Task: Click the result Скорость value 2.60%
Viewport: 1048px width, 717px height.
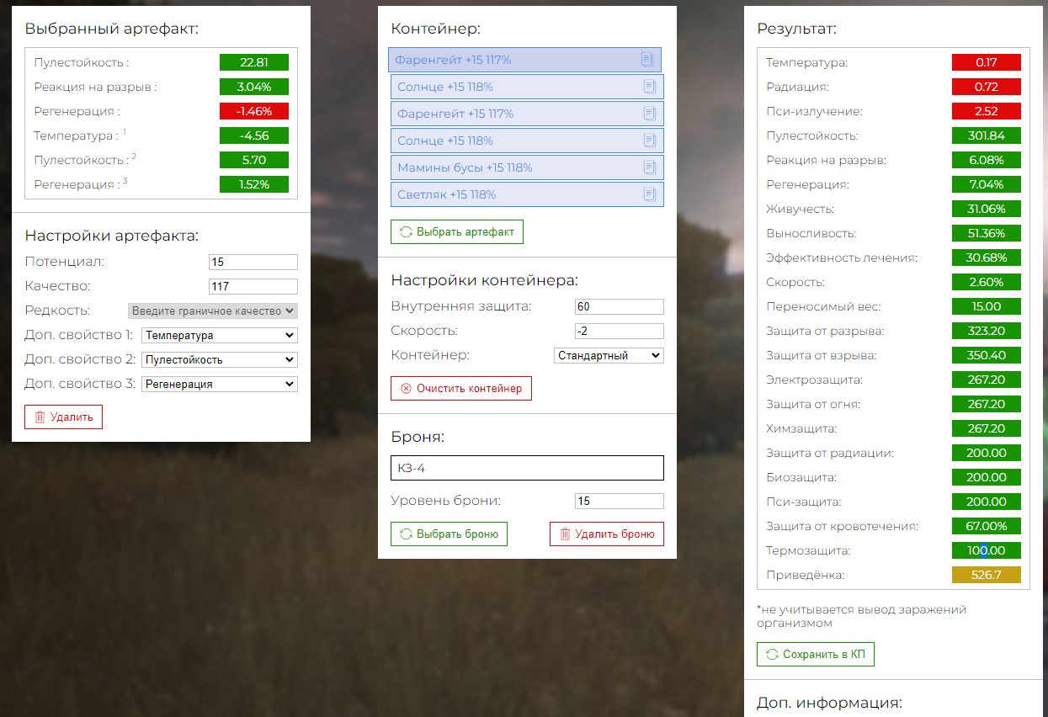Action: click(987, 282)
